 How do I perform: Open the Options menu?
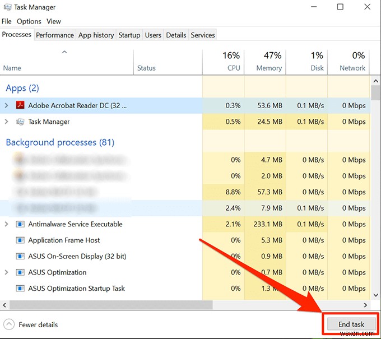click(x=29, y=21)
